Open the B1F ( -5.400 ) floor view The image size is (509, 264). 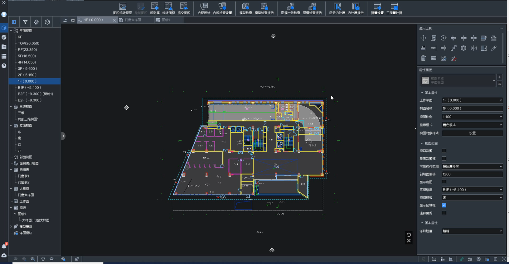29,87
